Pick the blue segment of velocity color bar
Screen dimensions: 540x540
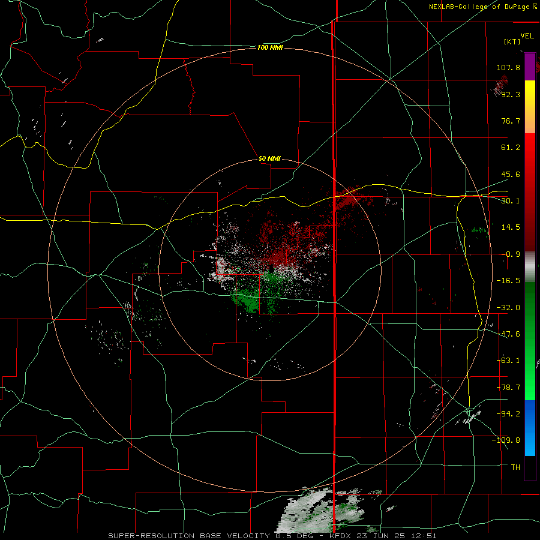point(530,428)
